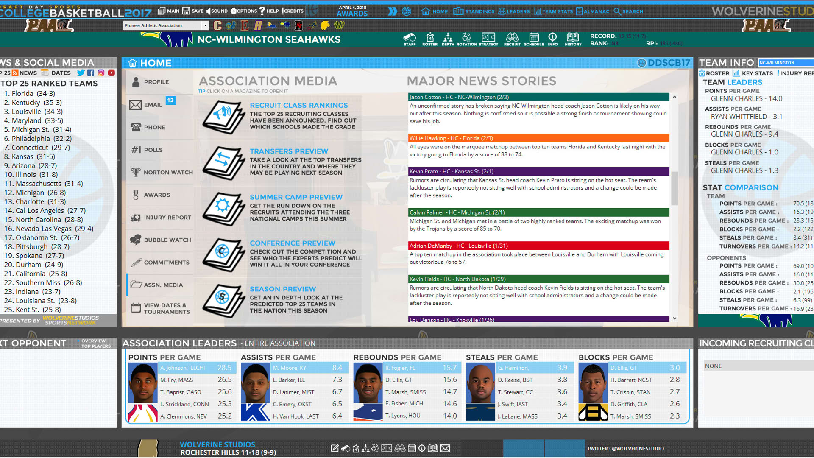Open the Options menu
Image resolution: width=814 pixels, height=458 pixels.
(x=244, y=11)
